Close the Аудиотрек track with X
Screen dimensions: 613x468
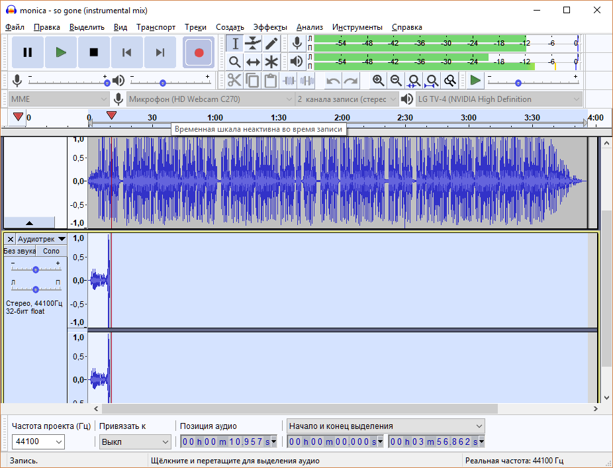pyautogui.click(x=11, y=239)
